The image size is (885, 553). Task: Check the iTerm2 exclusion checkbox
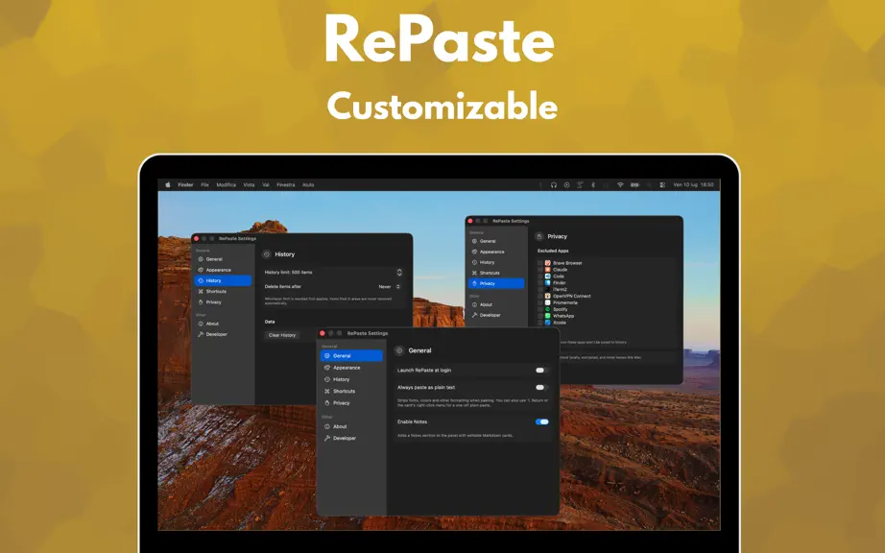click(x=540, y=290)
